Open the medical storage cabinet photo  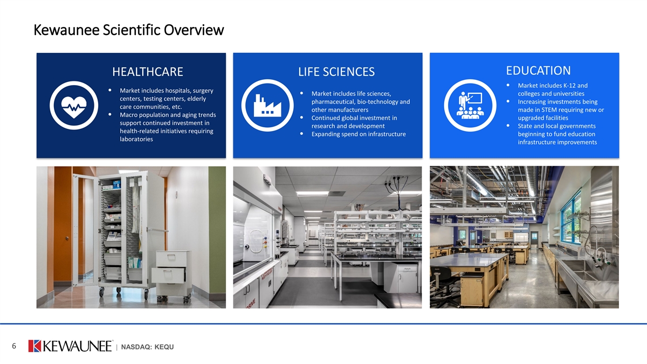point(131,237)
